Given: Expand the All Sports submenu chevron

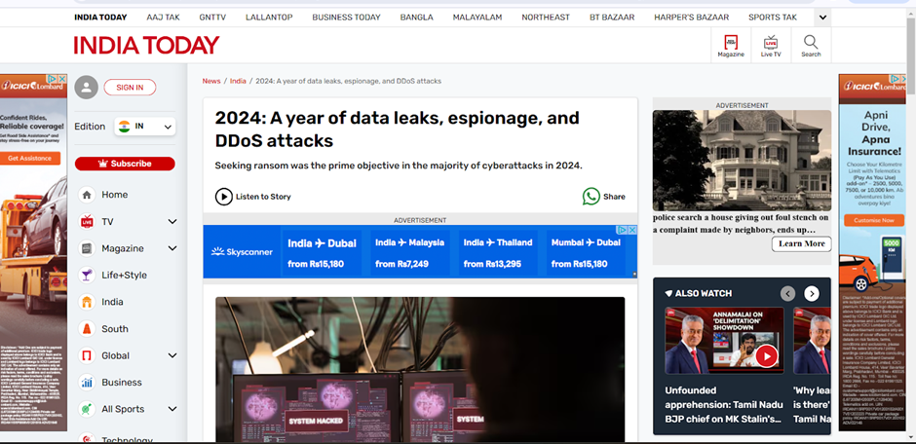Looking at the screenshot, I should [172, 409].
